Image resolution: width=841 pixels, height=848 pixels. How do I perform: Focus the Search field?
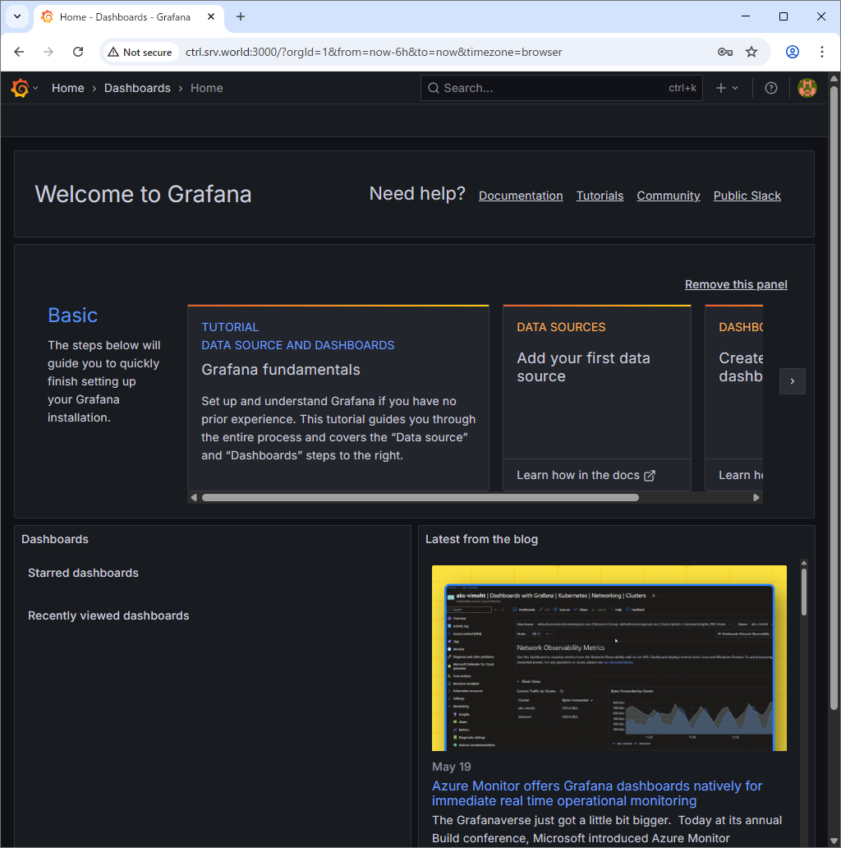coord(562,88)
